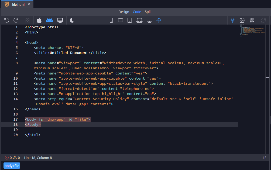Switch to the Design view tab

click(x=124, y=12)
